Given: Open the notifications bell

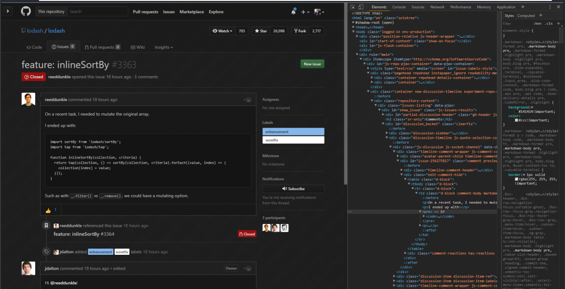Looking at the screenshot, I should (x=294, y=12).
